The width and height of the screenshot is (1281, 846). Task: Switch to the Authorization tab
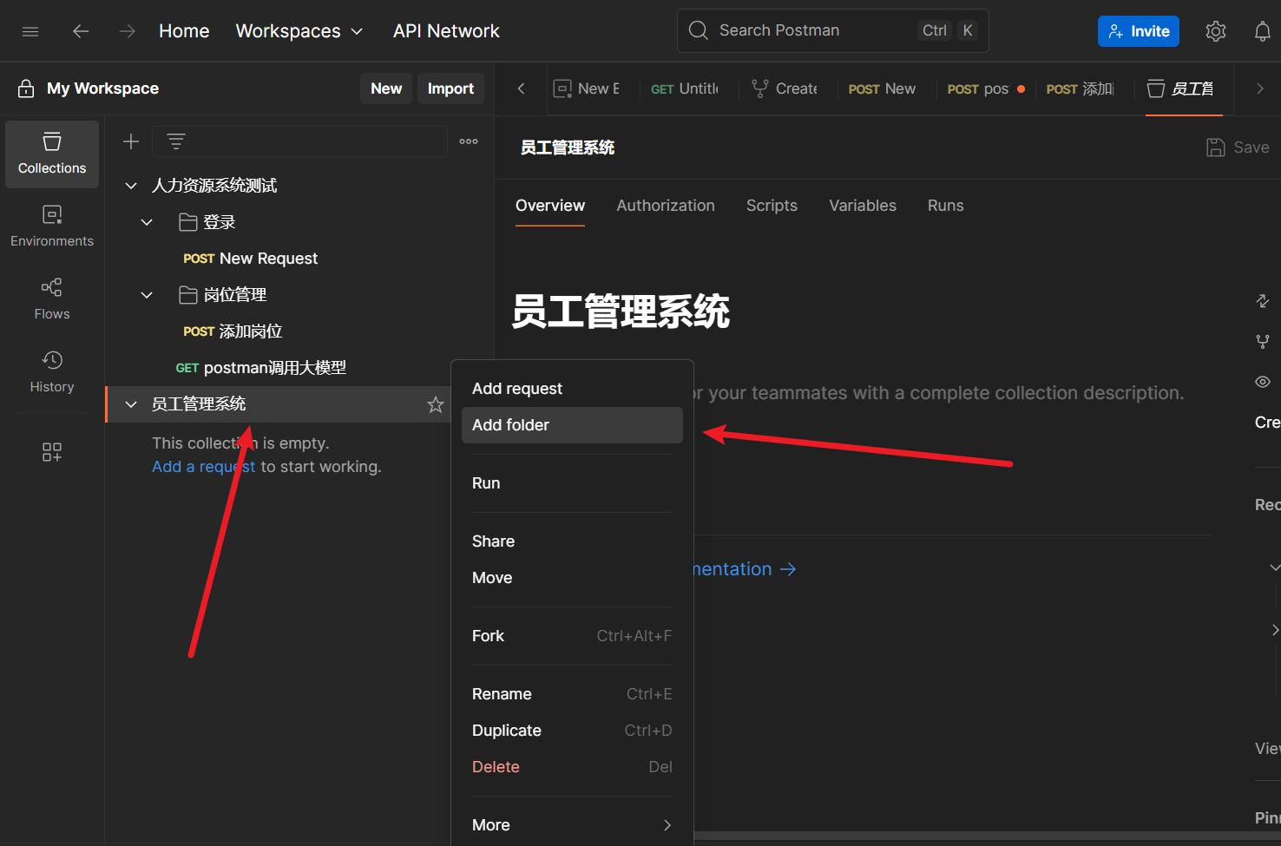point(665,206)
